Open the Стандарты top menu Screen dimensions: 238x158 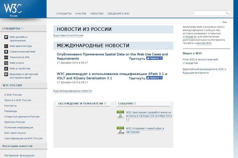coord(64,13)
